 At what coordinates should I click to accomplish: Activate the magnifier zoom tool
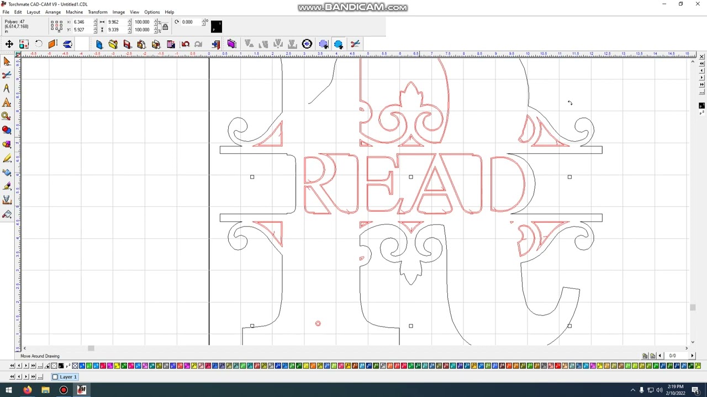tap(7, 116)
